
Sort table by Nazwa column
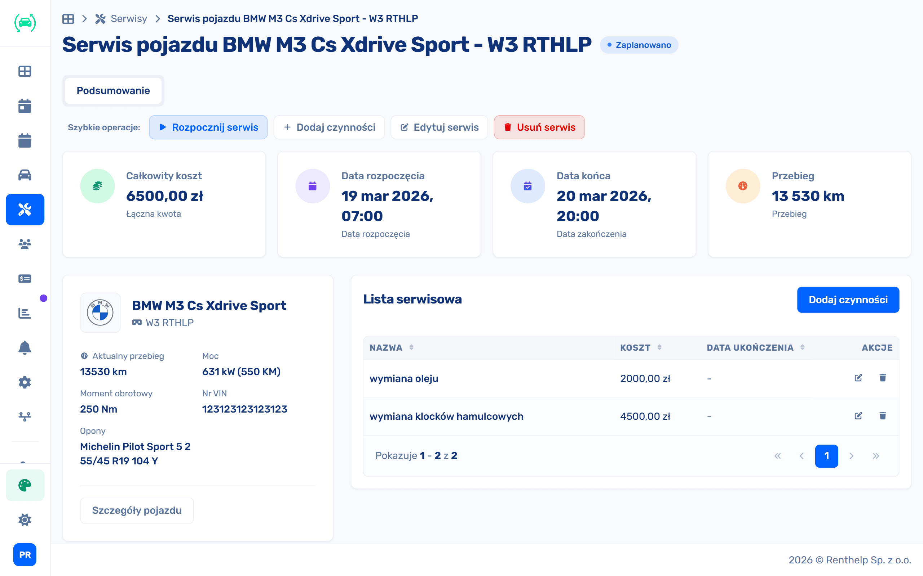coord(392,347)
